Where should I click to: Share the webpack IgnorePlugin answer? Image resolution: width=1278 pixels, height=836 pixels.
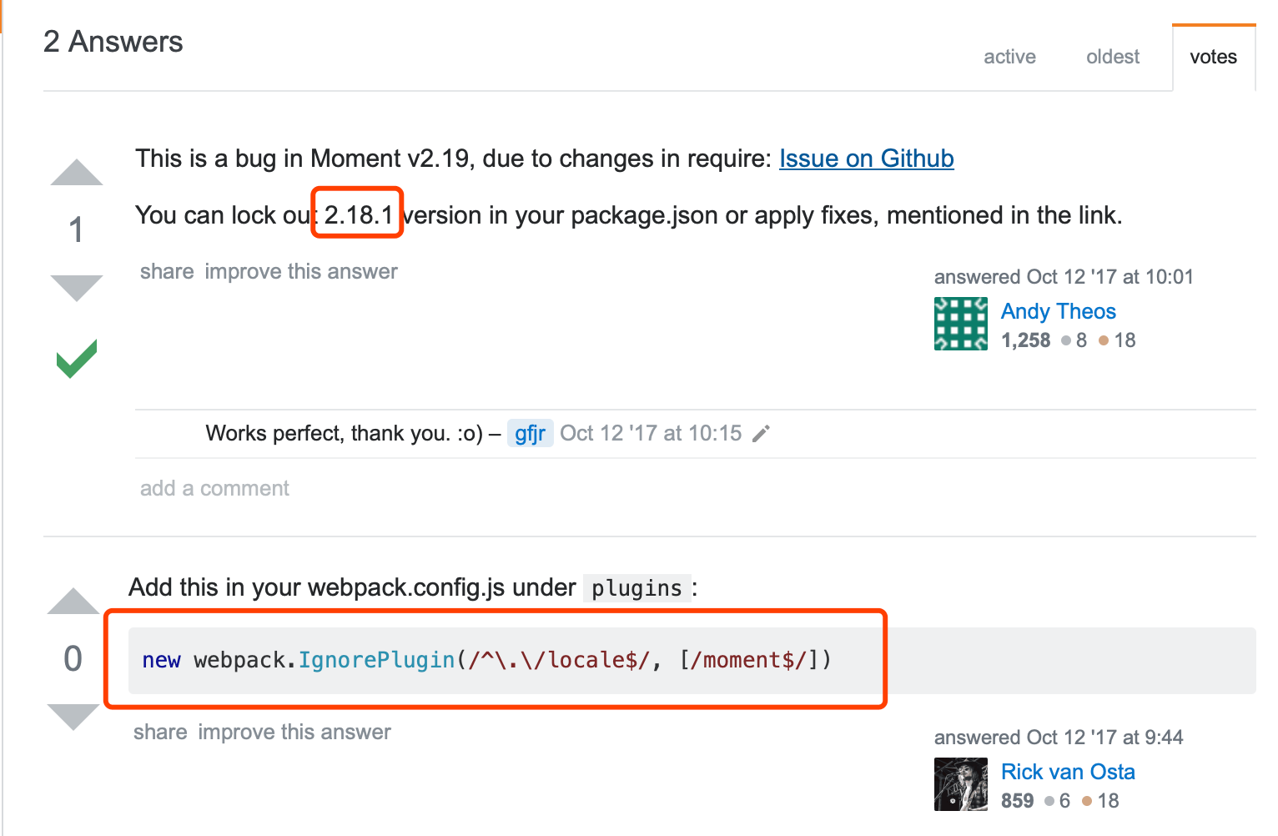[160, 733]
